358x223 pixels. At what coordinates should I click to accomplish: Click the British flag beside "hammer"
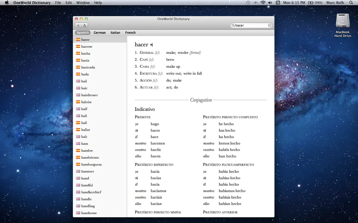tap(78, 171)
